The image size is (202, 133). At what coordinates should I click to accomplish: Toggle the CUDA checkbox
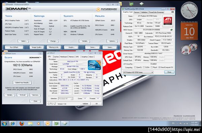(143, 67)
